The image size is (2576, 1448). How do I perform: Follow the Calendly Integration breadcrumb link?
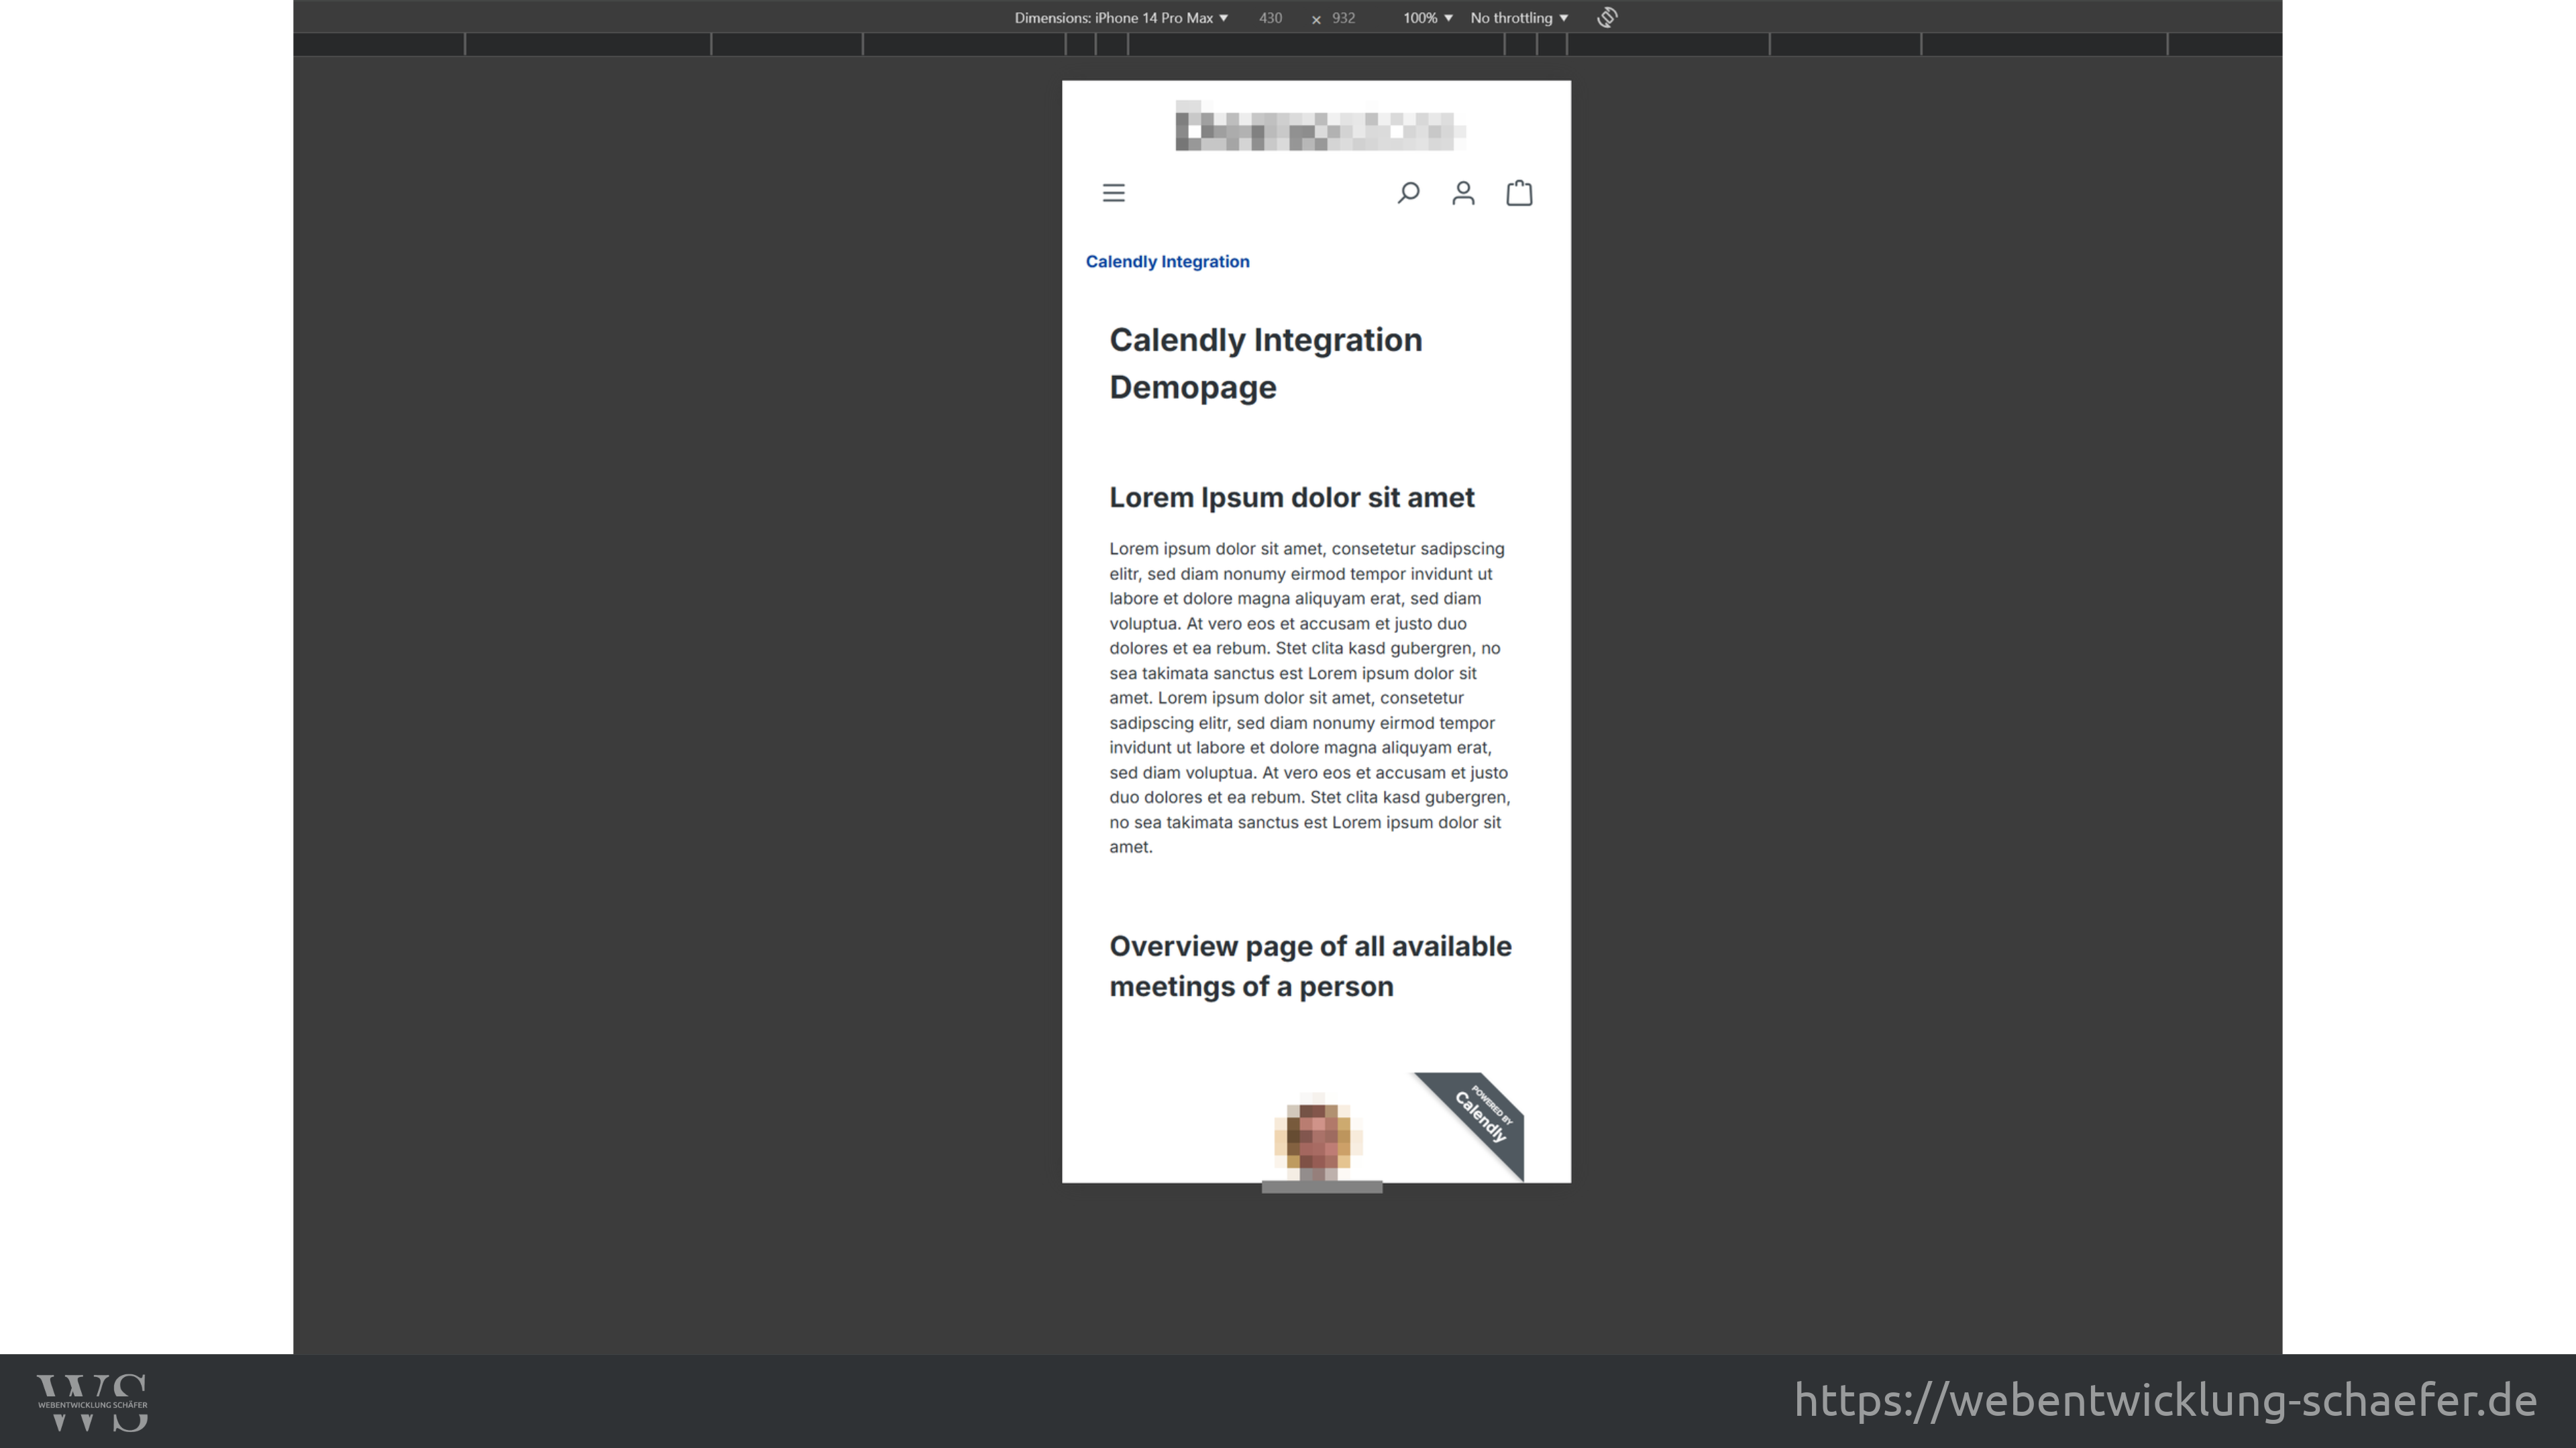[1167, 262]
